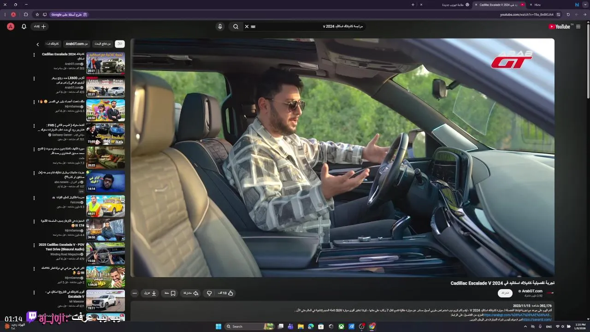The height and width of the screenshot is (332, 590).
Task: Open the 14:14 abo.norann video thumbnail
Action: coord(106,182)
